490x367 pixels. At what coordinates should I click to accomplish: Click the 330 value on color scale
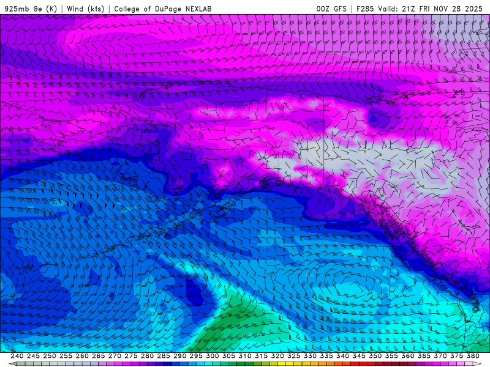point(310,356)
